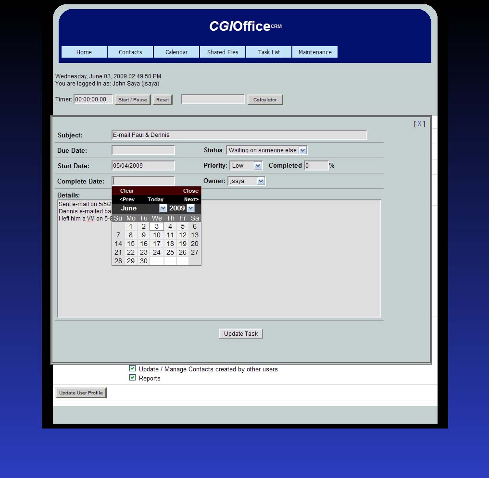Pick June 19 in the calendar
The width and height of the screenshot is (489, 478).
(x=183, y=244)
